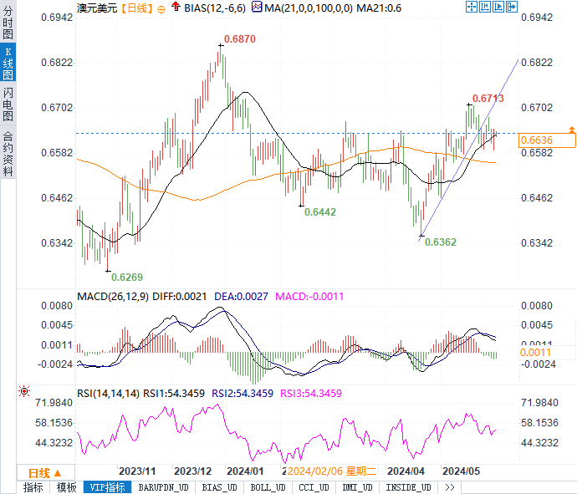
Task: Click the 2023/11 date axis label
Action: 137,471
